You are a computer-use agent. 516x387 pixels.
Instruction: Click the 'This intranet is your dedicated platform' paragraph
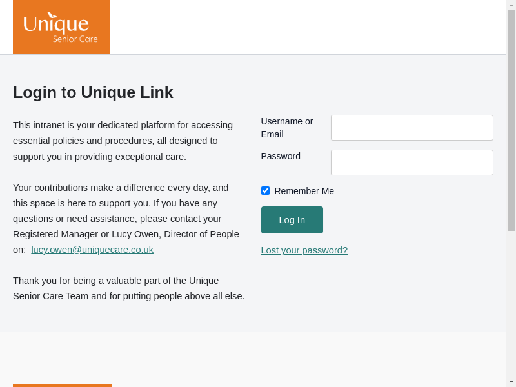click(123, 141)
